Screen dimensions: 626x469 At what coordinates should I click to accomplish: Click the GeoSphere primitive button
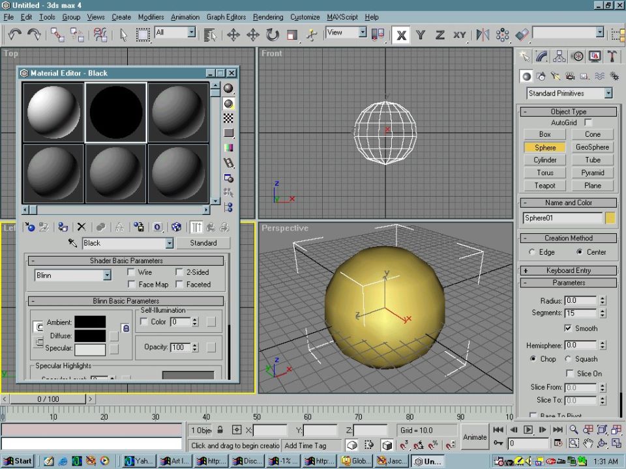click(x=593, y=147)
